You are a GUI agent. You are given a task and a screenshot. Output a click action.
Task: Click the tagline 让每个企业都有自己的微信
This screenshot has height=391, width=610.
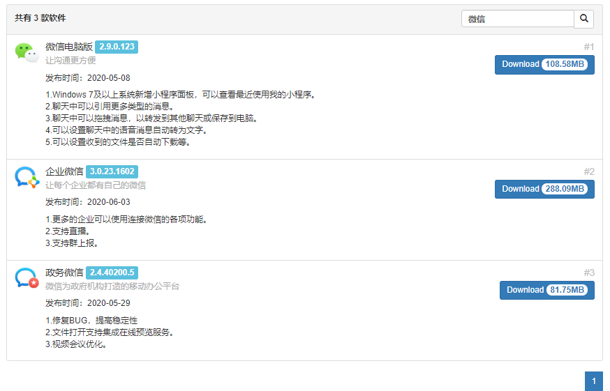point(96,185)
